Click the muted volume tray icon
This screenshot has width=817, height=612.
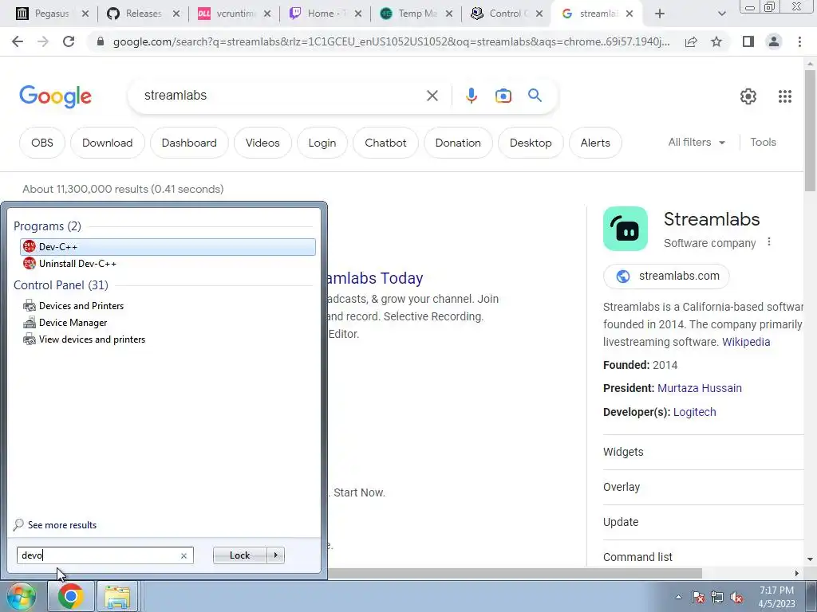point(736,597)
